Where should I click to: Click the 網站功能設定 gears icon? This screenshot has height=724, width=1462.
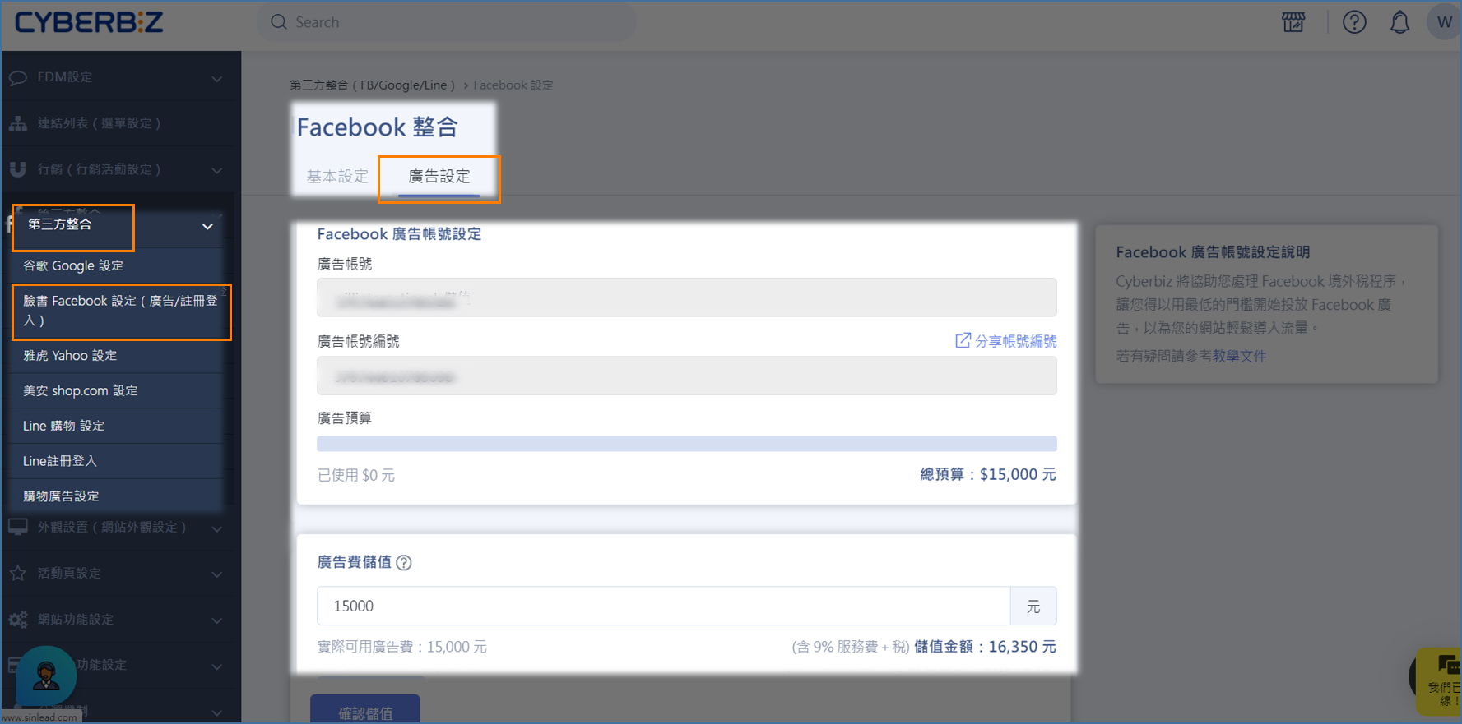pyautogui.click(x=18, y=619)
